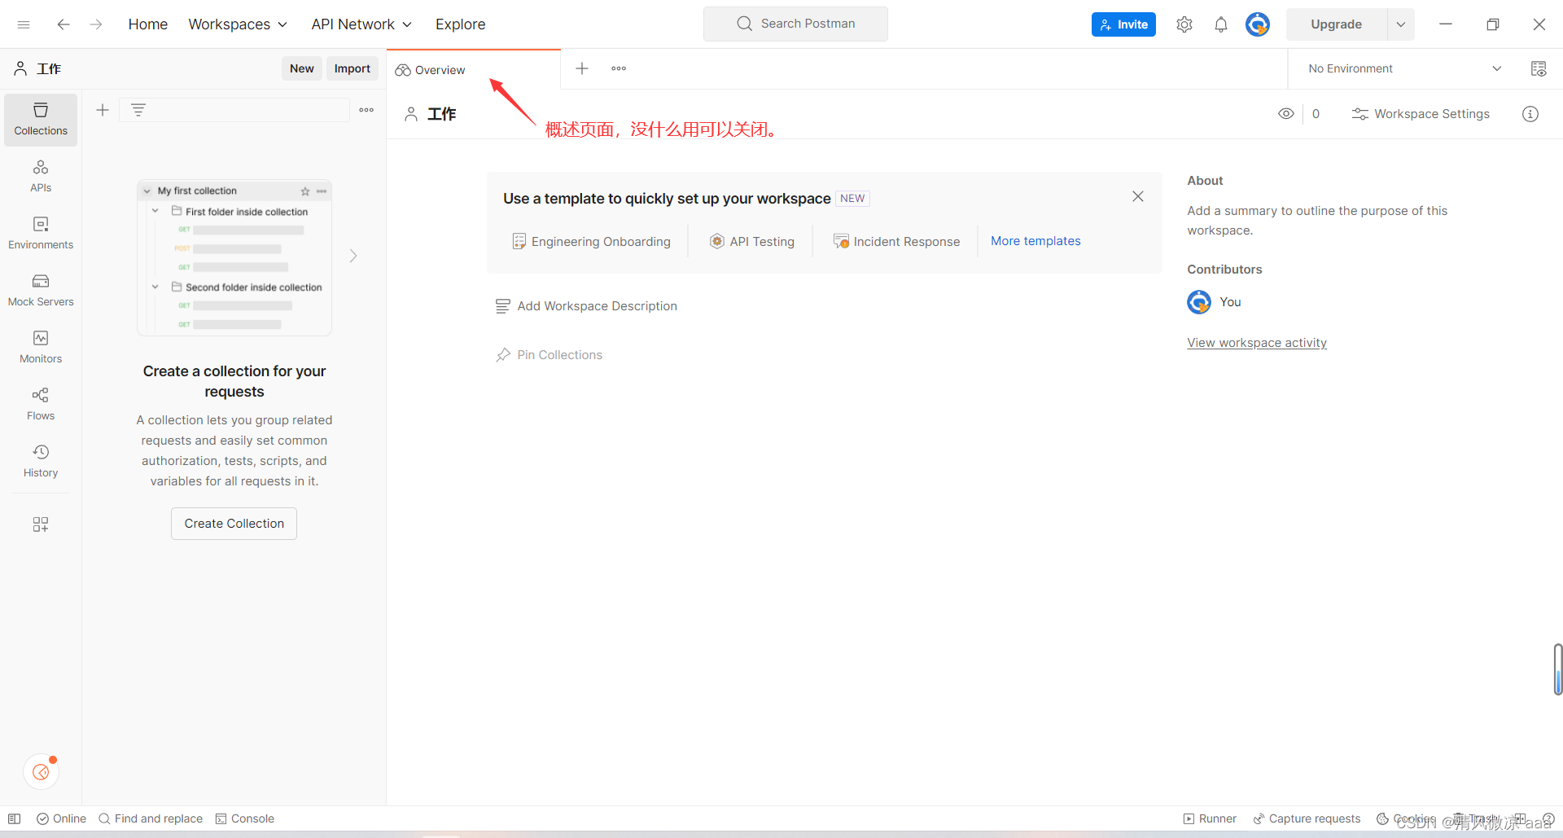The width and height of the screenshot is (1563, 838).
Task: Click the vertical scrollbar on right edge
Action: [1558, 669]
